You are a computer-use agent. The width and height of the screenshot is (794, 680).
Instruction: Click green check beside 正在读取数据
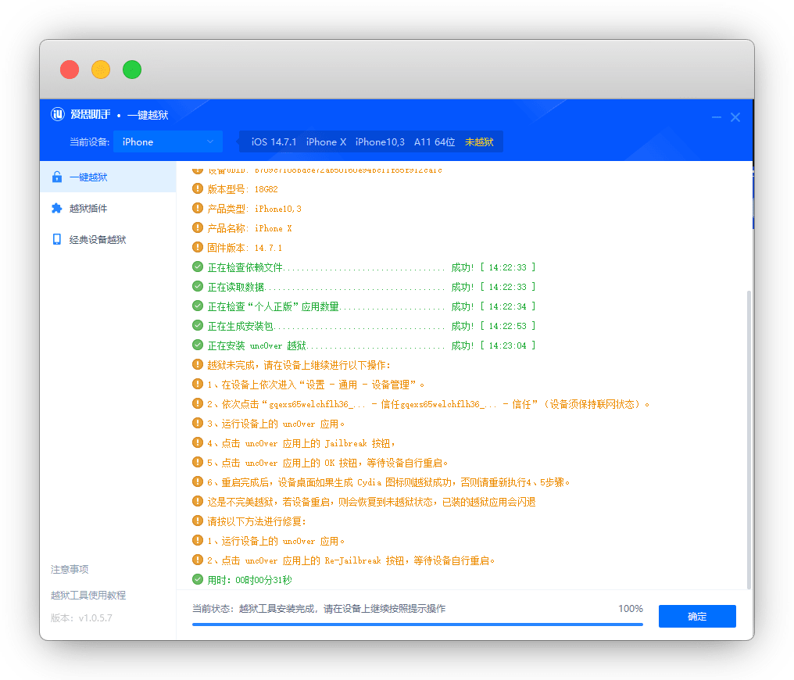[198, 287]
